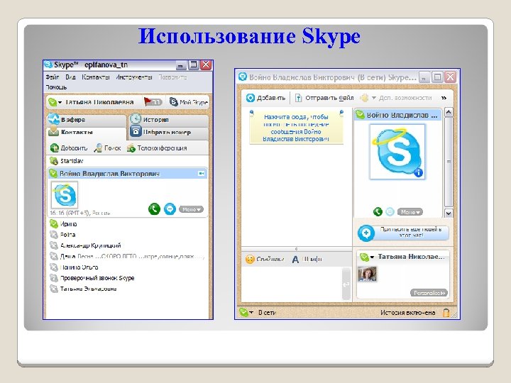
Task: Select Проверочный звонок Skype contact
Action: pyautogui.click(x=128, y=278)
